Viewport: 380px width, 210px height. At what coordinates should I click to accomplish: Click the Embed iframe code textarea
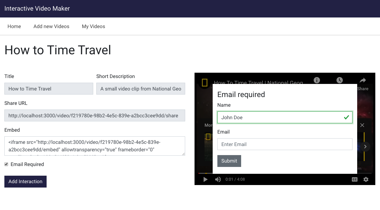pos(95,146)
